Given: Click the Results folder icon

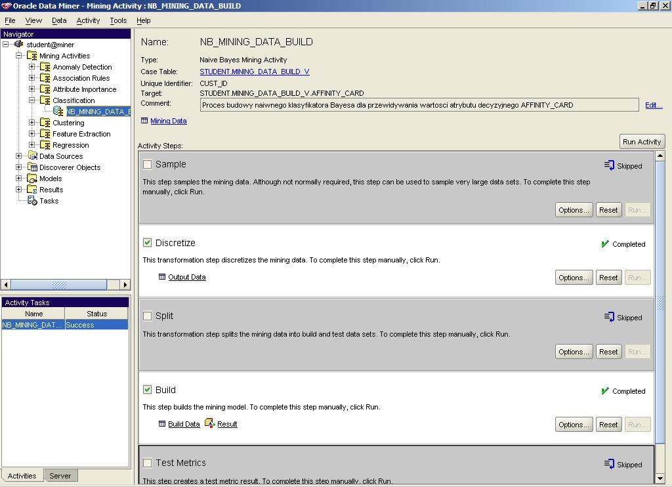Looking at the screenshot, I should click(32, 189).
